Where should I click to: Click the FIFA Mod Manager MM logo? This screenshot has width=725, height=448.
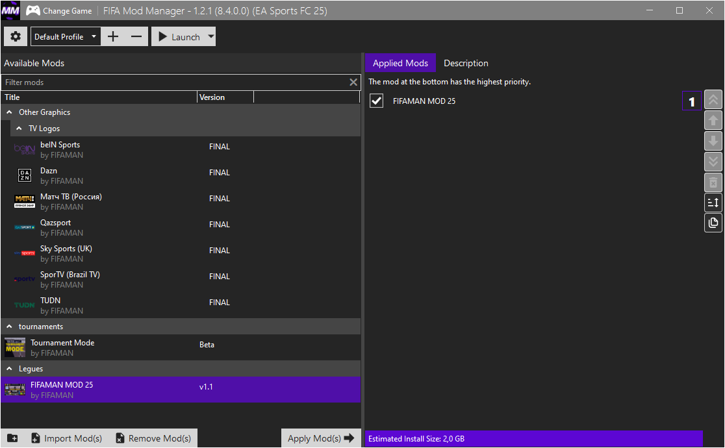coord(10,10)
